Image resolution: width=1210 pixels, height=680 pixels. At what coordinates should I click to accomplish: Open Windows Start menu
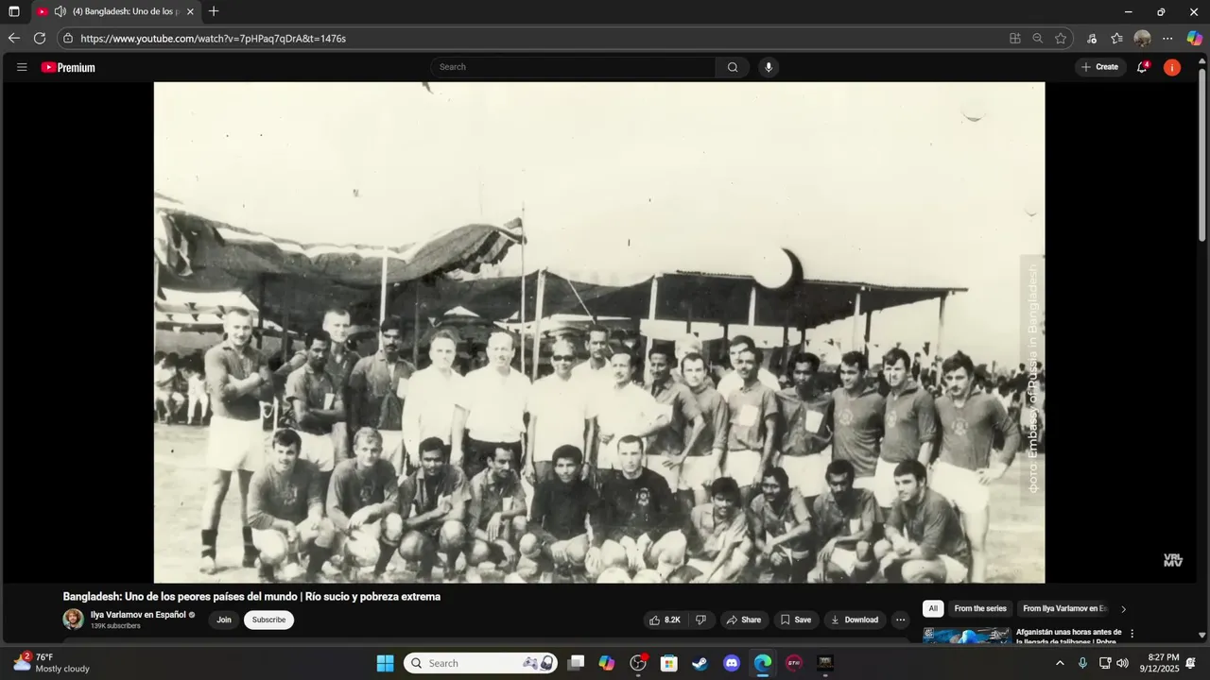(385, 663)
